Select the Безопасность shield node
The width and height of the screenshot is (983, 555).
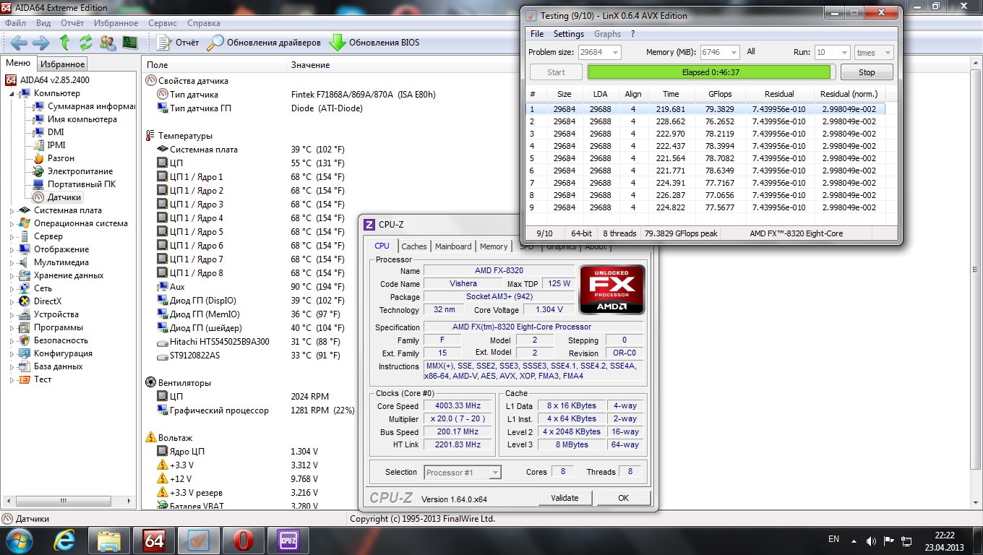tap(54, 340)
